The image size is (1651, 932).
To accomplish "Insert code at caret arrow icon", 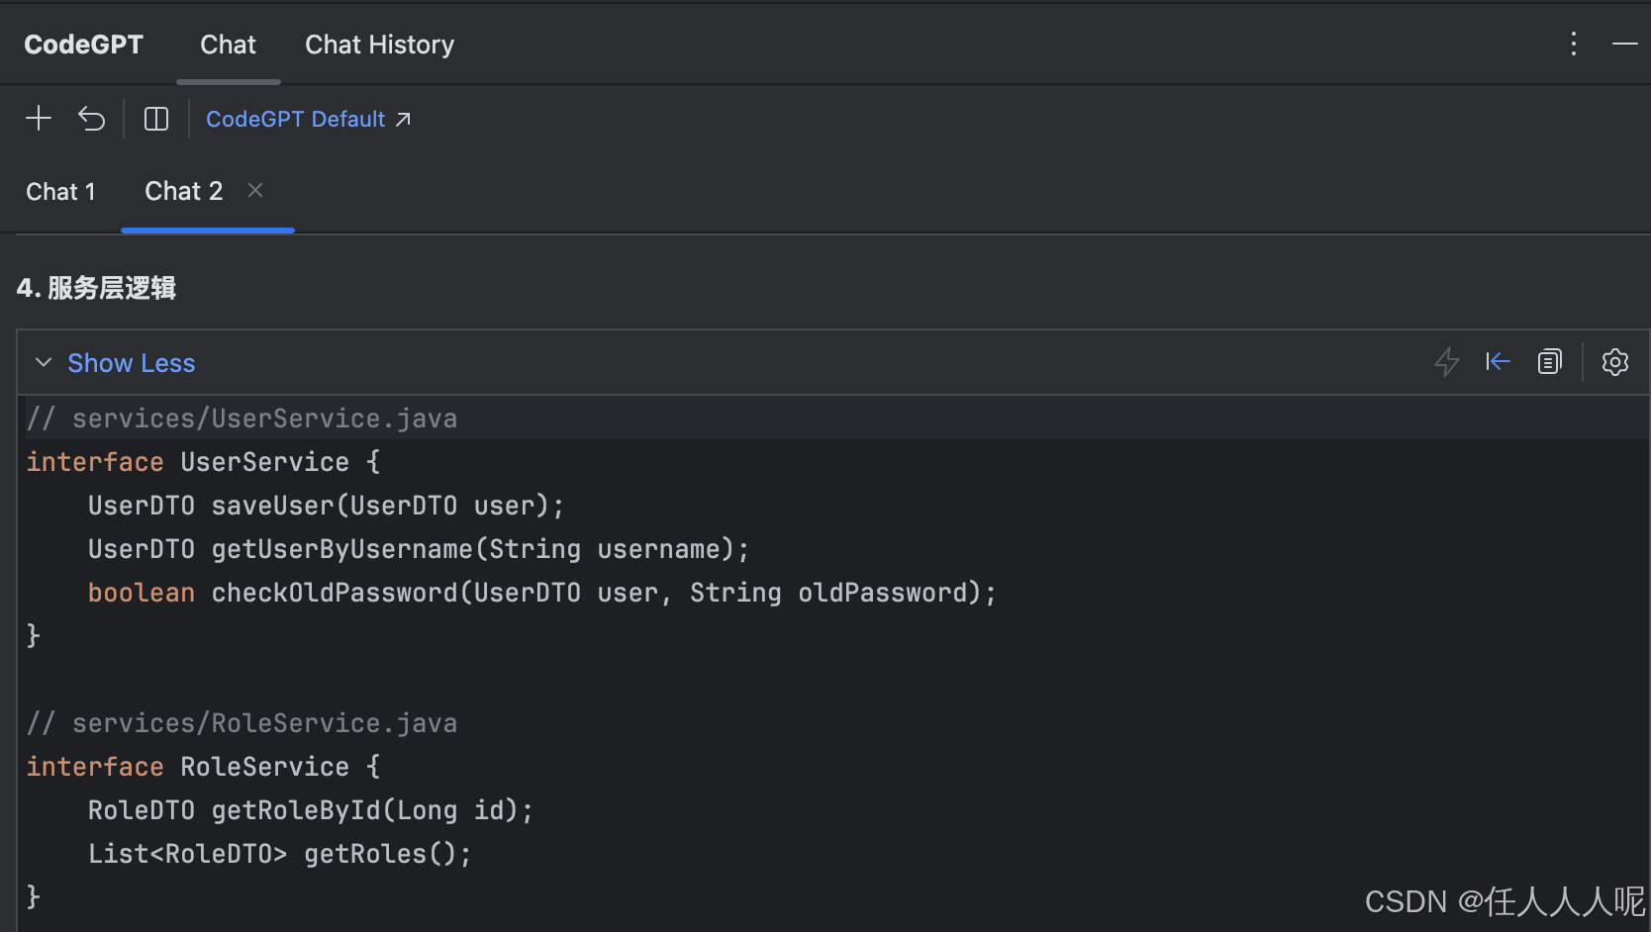I will (x=1498, y=362).
